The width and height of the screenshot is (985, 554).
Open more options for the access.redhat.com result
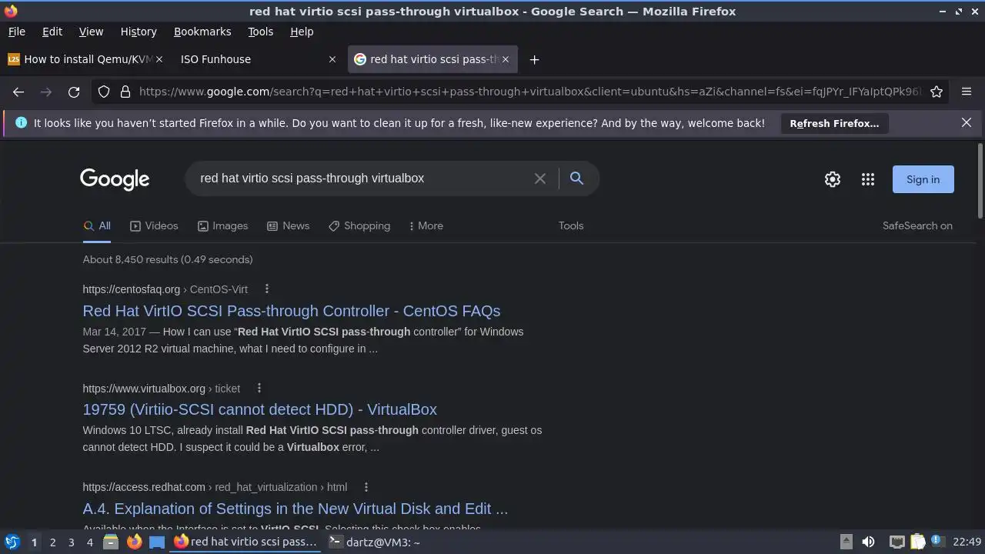[366, 486]
